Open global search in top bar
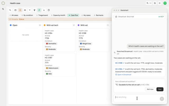Viewport: 169px width, 106px height. (149, 3)
